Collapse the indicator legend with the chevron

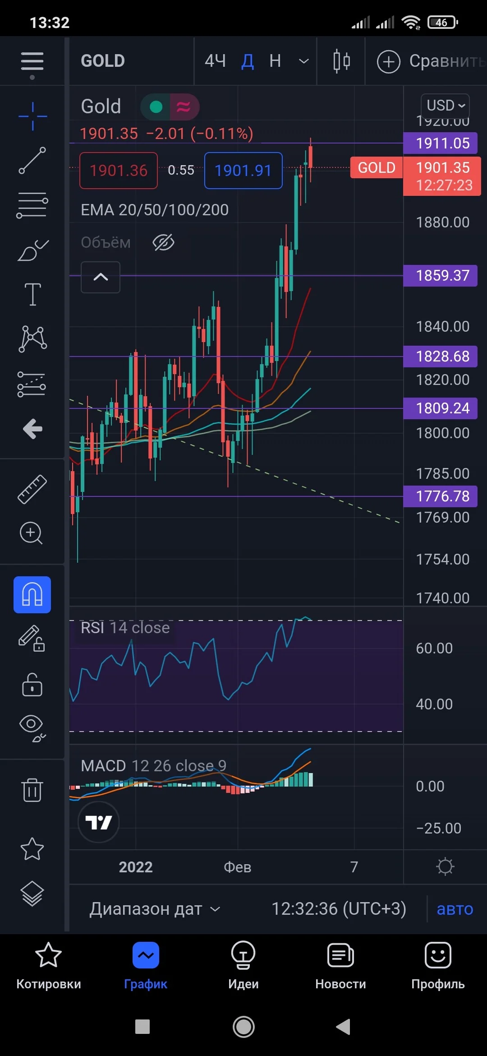pos(101,277)
